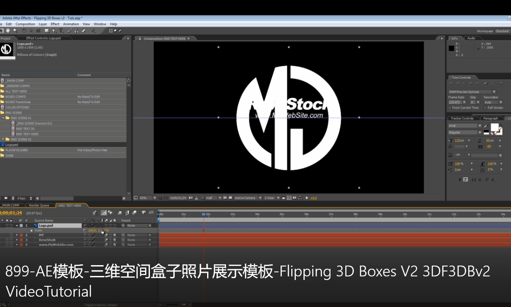The image size is (511, 307).
Task: Click the new folder icon in Project panel
Action: pos(6,198)
